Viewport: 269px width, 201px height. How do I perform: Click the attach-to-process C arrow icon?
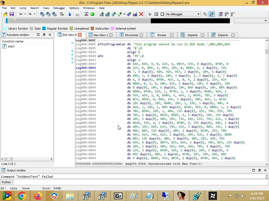(x=205, y=14)
